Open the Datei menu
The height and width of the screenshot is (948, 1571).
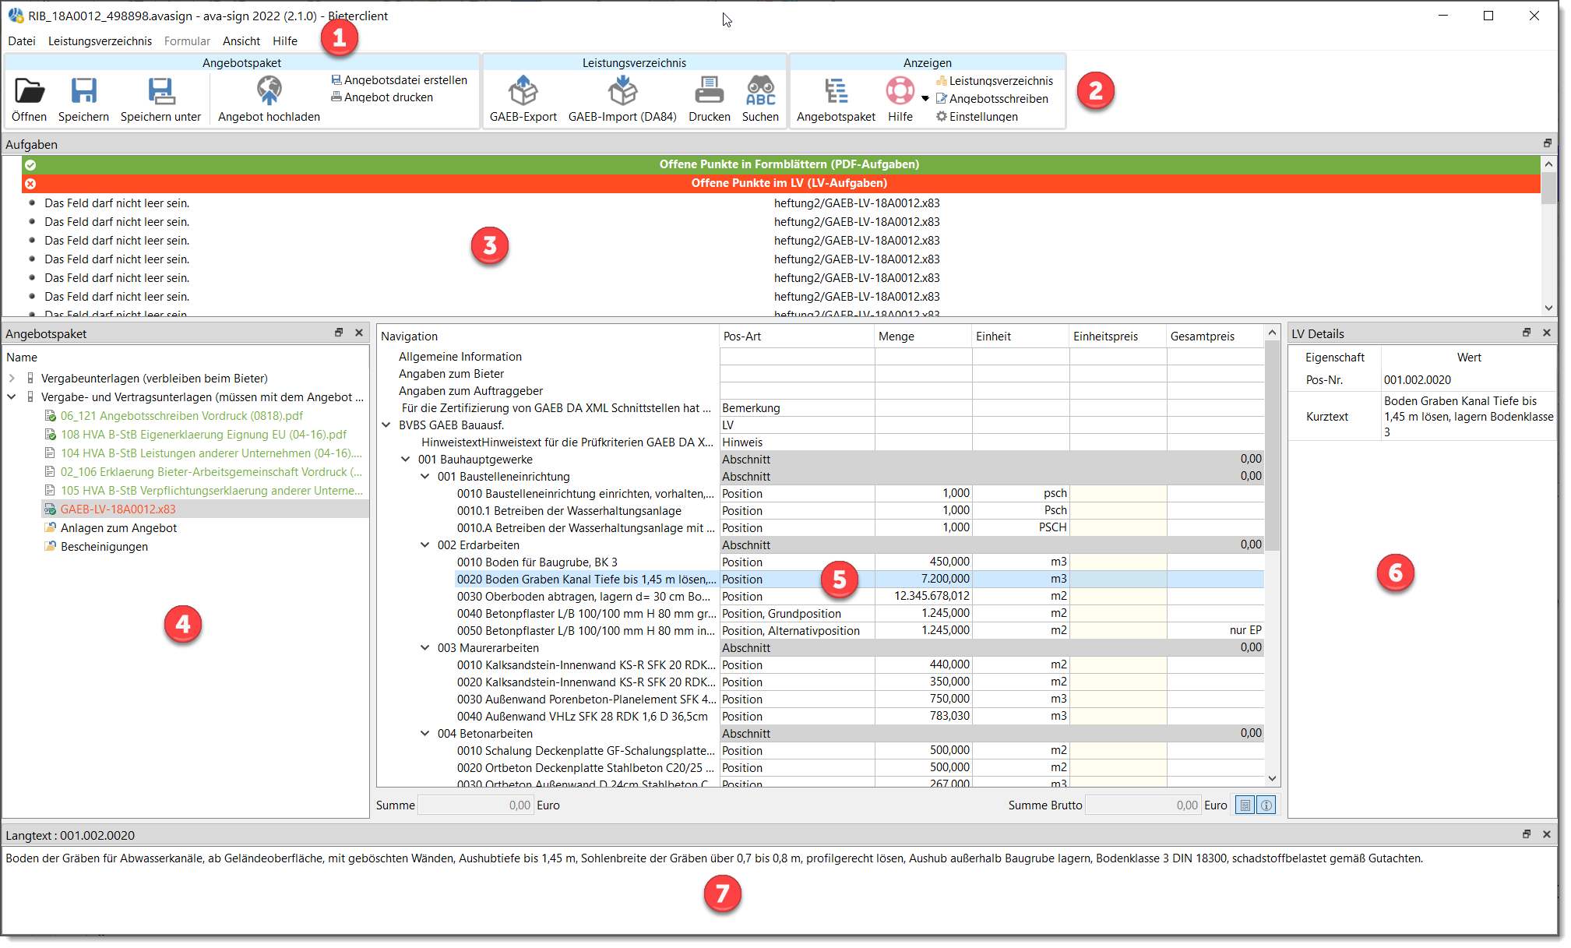[x=22, y=41]
